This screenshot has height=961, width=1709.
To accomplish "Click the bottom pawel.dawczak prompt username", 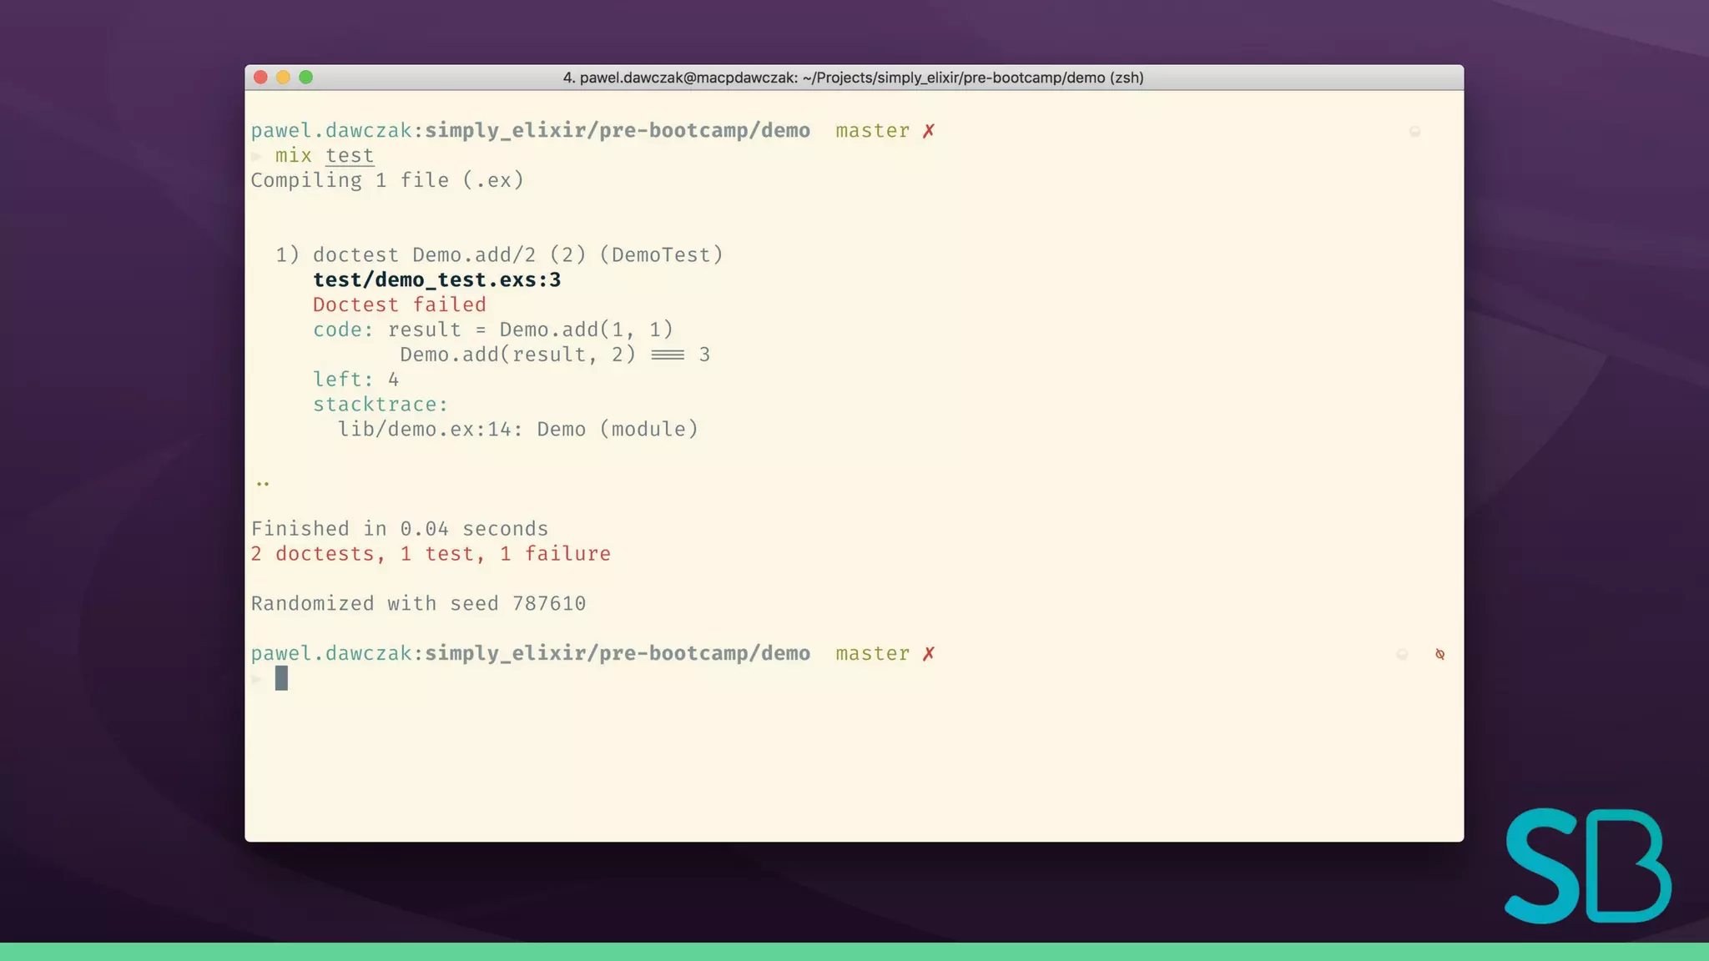I will click(x=331, y=654).
